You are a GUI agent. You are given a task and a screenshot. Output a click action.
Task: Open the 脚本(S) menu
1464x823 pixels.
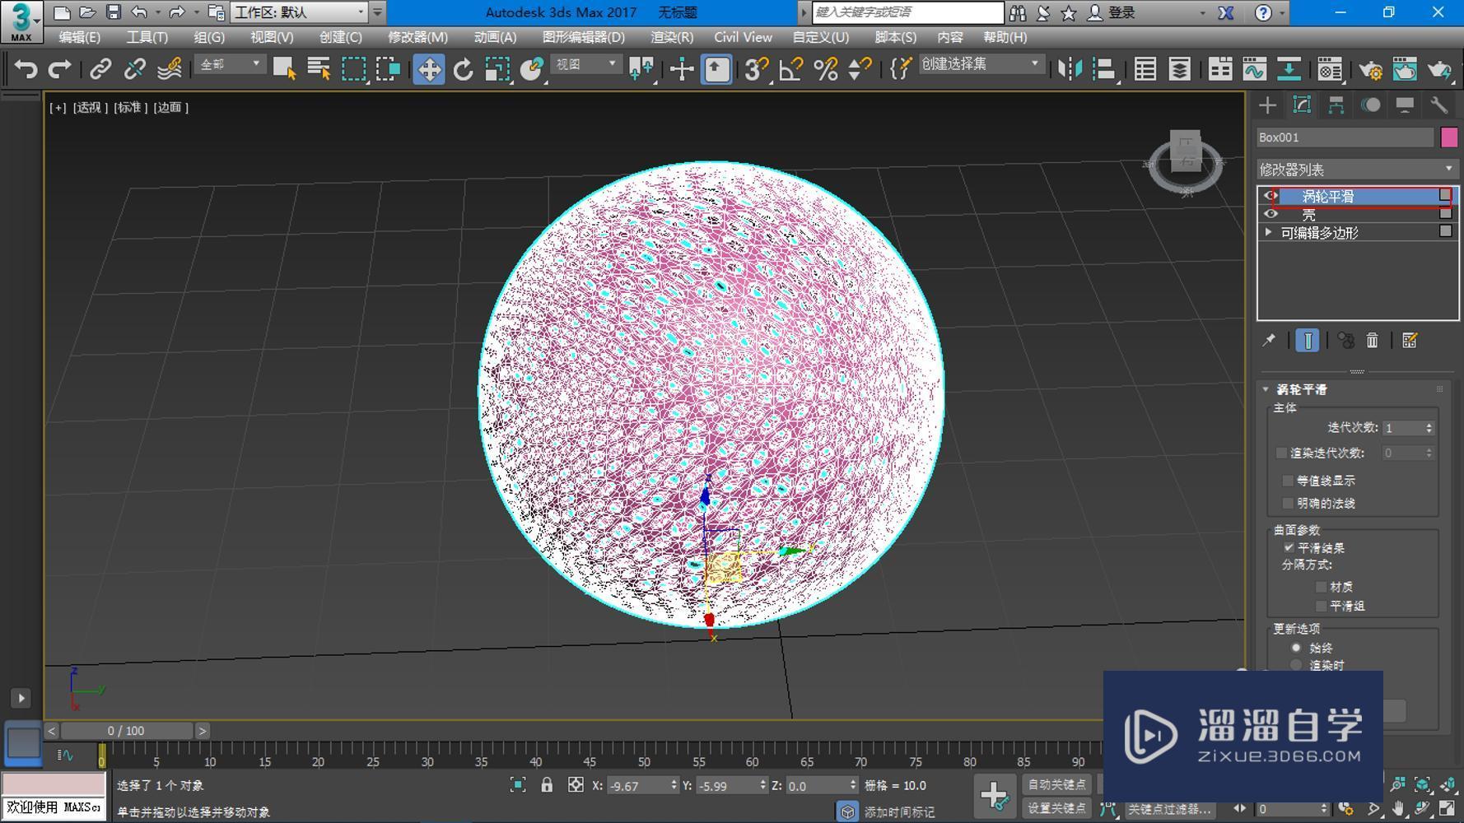895,37
